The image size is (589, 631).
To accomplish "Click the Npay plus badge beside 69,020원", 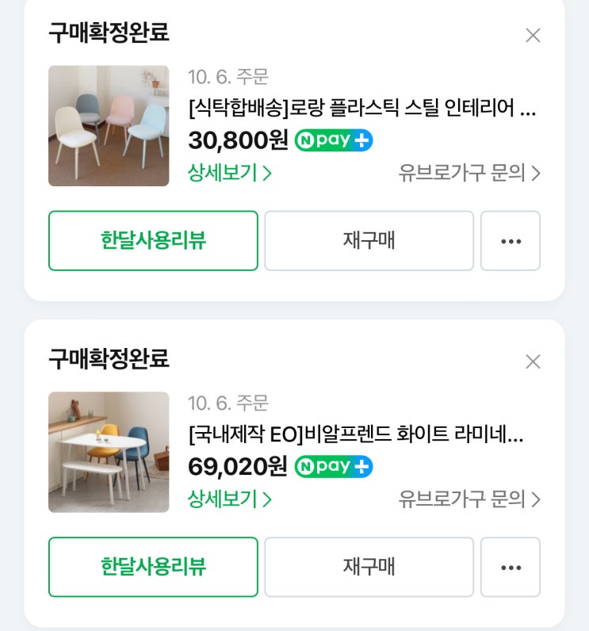I will click(x=334, y=467).
